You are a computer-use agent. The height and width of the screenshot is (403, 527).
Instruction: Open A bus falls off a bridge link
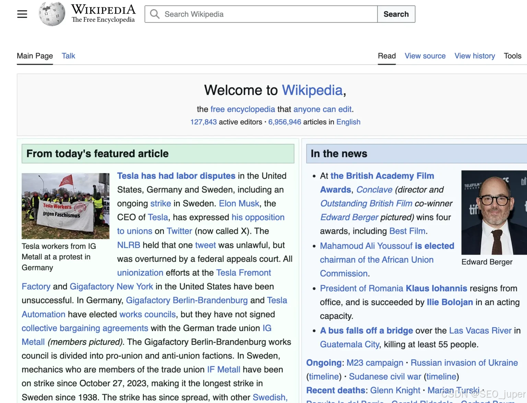(366, 330)
